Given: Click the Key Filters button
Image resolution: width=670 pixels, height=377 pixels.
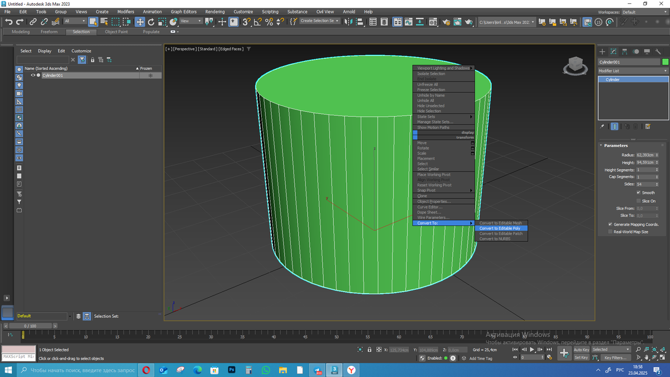Looking at the screenshot, I should click(x=615, y=357).
